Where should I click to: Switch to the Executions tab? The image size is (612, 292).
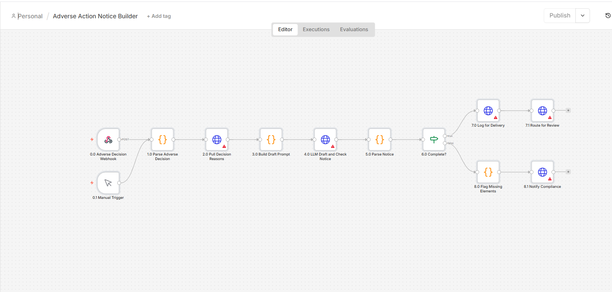pyautogui.click(x=316, y=30)
